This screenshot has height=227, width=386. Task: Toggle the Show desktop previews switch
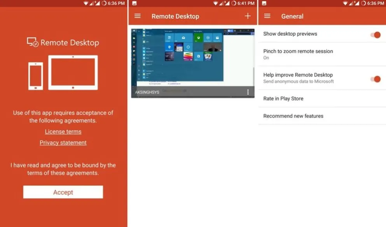pos(376,35)
